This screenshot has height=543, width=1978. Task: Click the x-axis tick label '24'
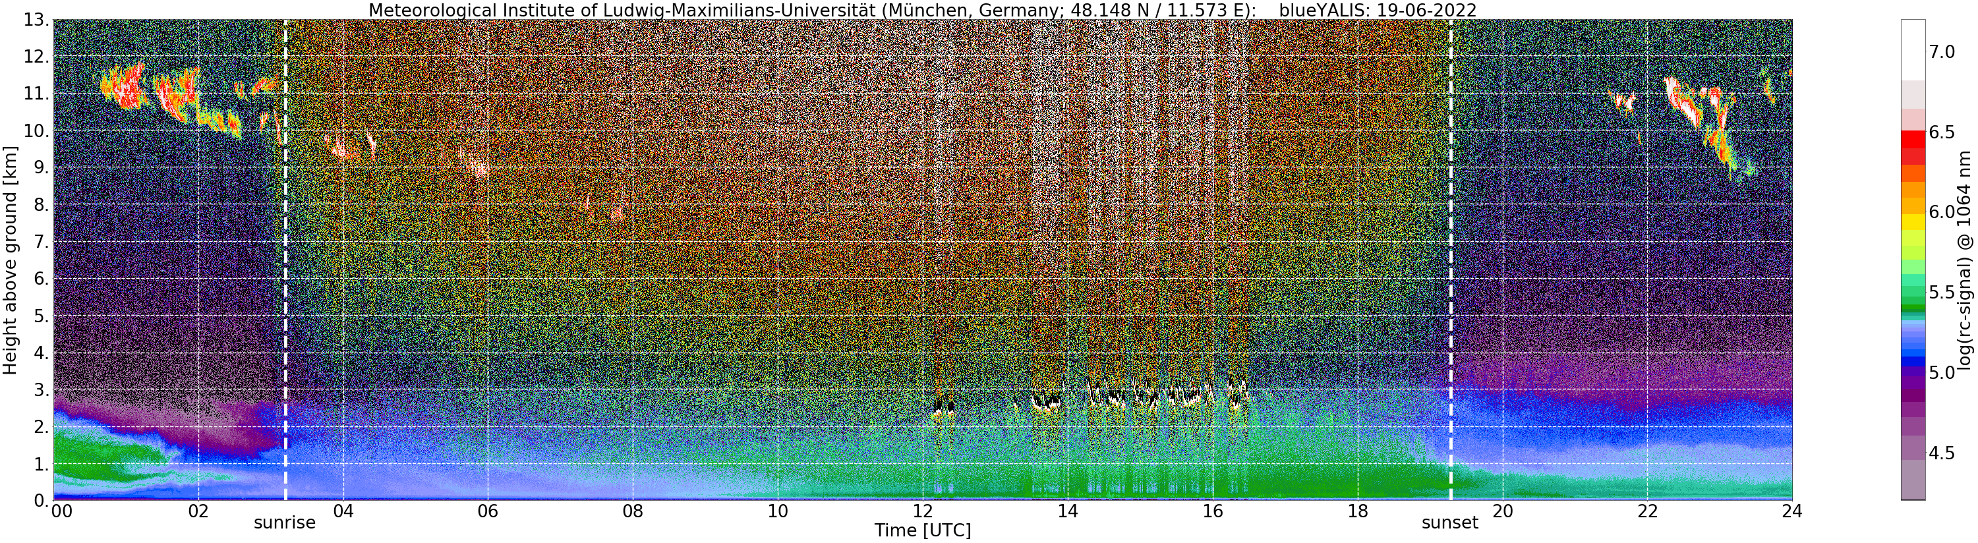pos(1791,511)
